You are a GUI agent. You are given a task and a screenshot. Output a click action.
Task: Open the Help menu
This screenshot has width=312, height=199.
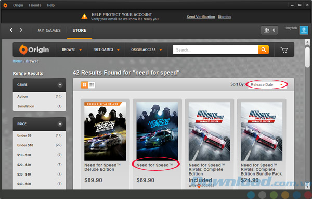point(51,5)
